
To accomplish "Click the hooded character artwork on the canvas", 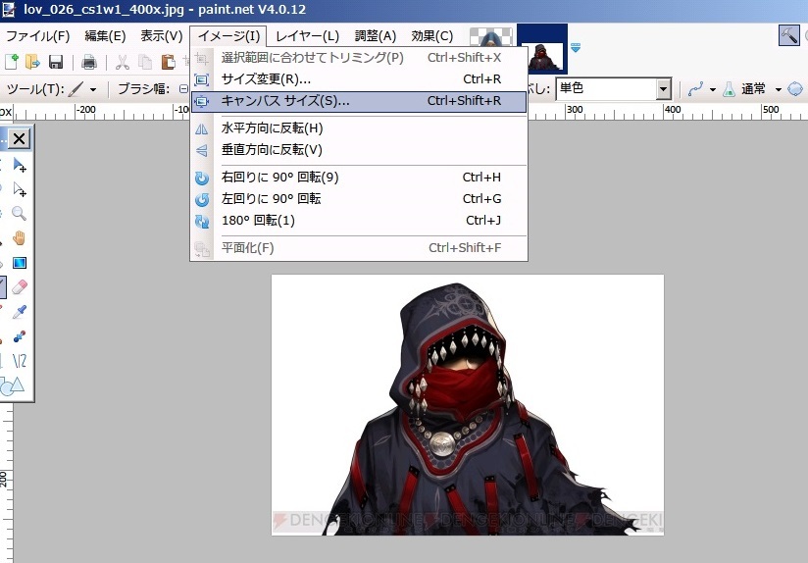I will click(468, 405).
